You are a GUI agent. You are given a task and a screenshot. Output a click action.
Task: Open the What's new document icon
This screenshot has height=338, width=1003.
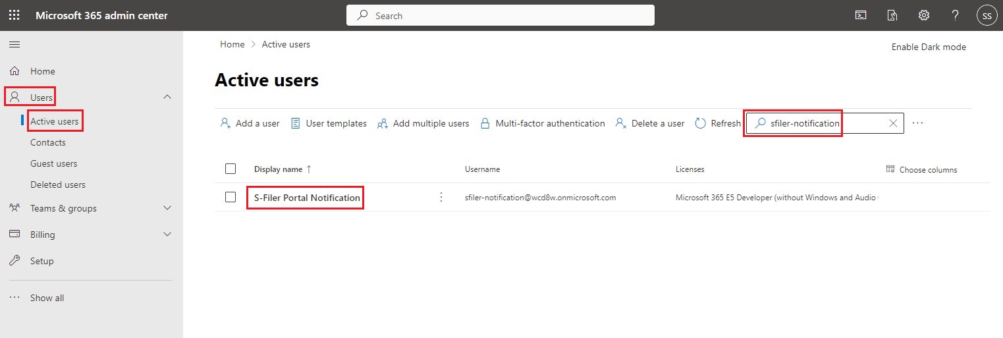[892, 15]
